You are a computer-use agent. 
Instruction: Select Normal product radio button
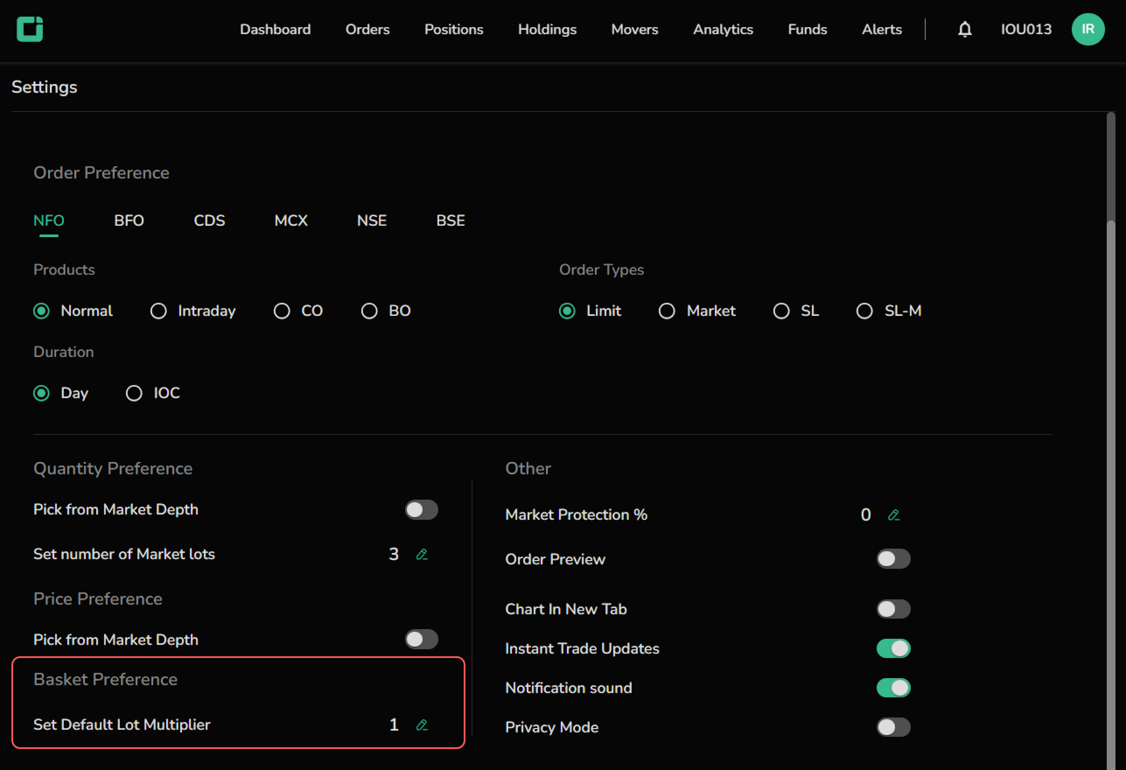[42, 311]
